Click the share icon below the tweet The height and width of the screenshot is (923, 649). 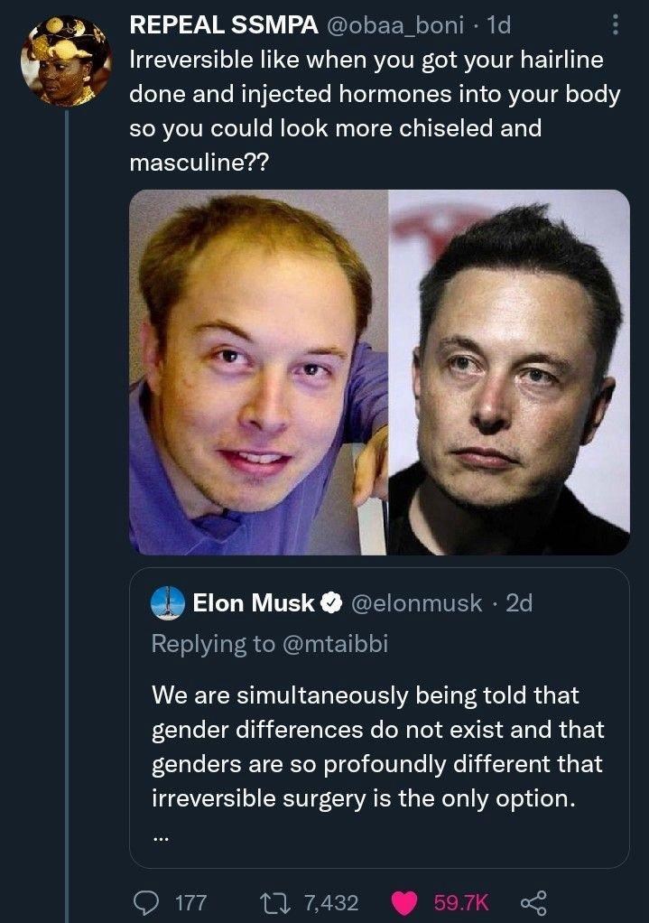[534, 902]
